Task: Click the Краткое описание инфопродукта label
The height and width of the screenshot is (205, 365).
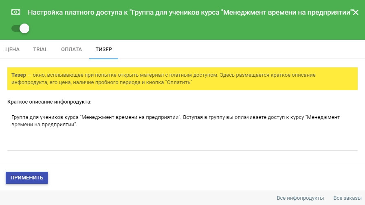Action: coord(49,101)
